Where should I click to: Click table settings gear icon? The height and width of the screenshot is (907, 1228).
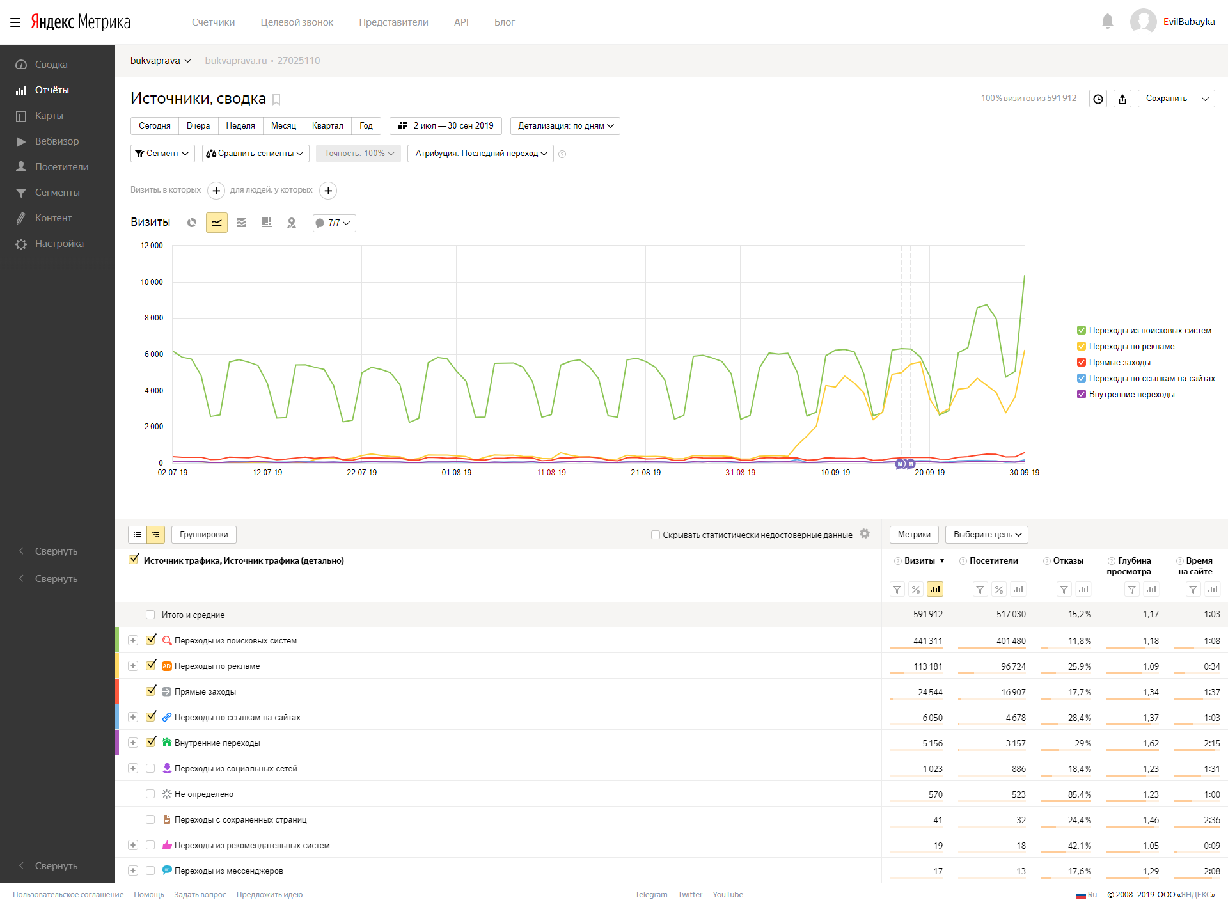(x=865, y=534)
